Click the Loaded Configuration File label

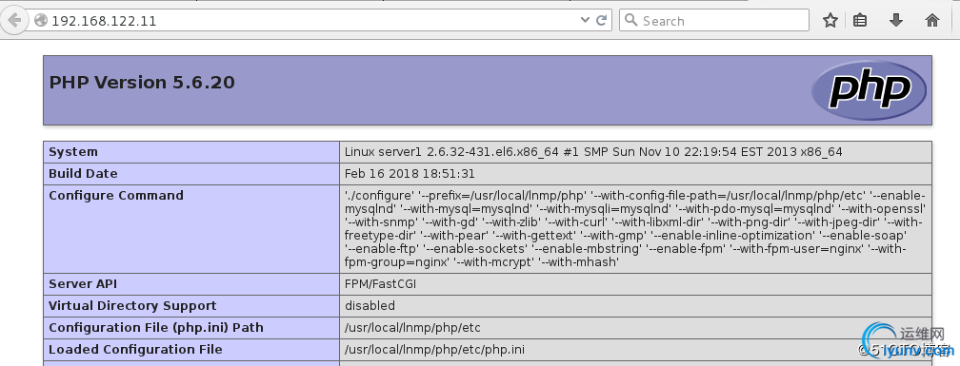pyautogui.click(x=135, y=350)
